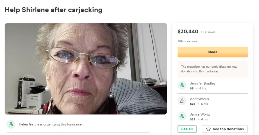This screenshot has height=135, width=259.
Task: Open the See all donations list
Action: click(187, 129)
